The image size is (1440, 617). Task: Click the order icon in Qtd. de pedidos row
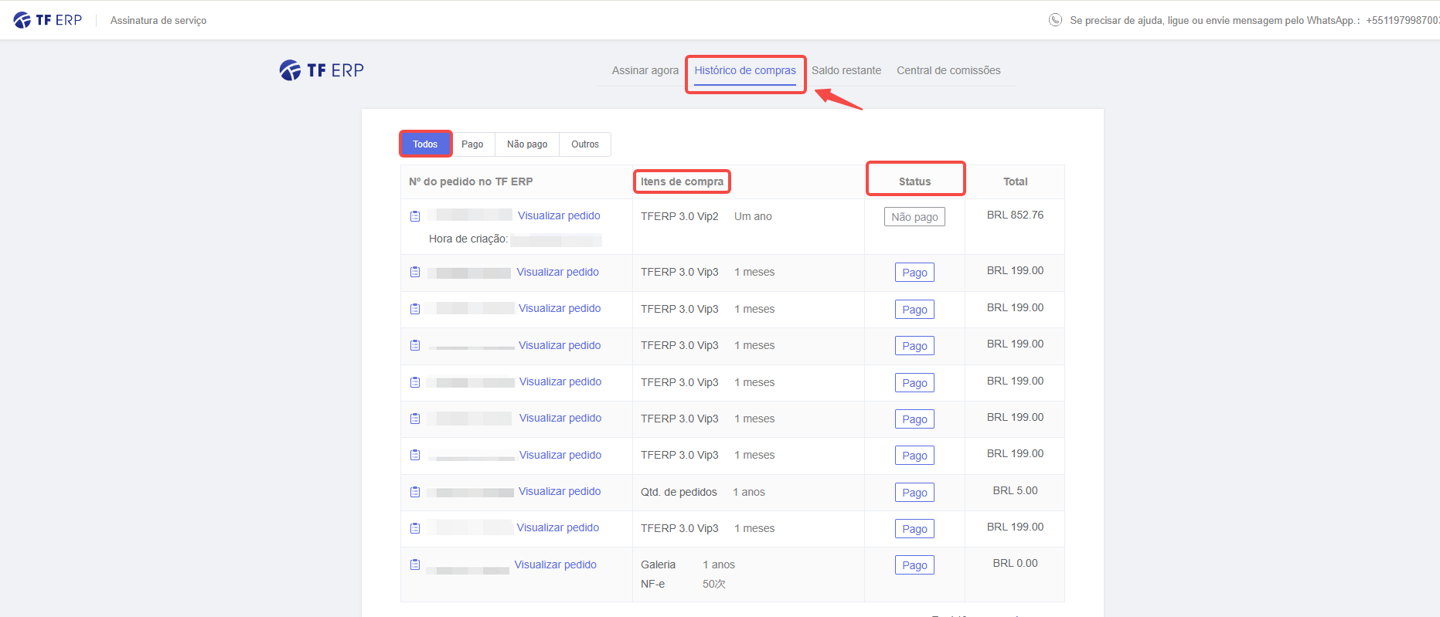pyautogui.click(x=415, y=492)
